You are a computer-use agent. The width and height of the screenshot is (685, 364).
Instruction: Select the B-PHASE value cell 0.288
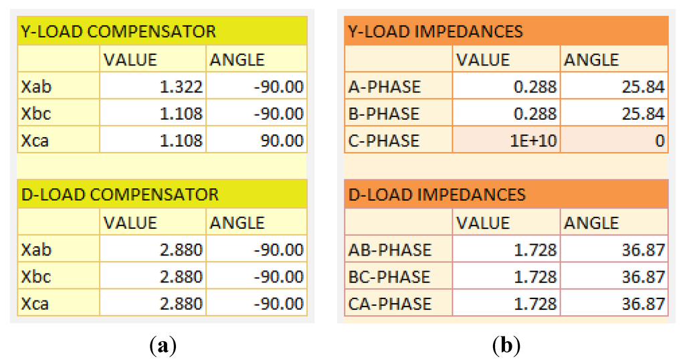click(x=506, y=114)
